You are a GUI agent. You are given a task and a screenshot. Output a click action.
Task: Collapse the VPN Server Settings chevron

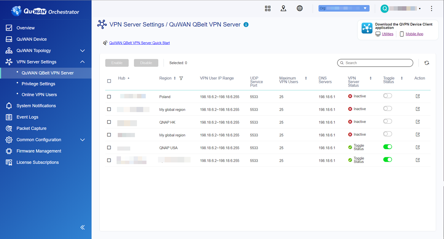(83, 62)
